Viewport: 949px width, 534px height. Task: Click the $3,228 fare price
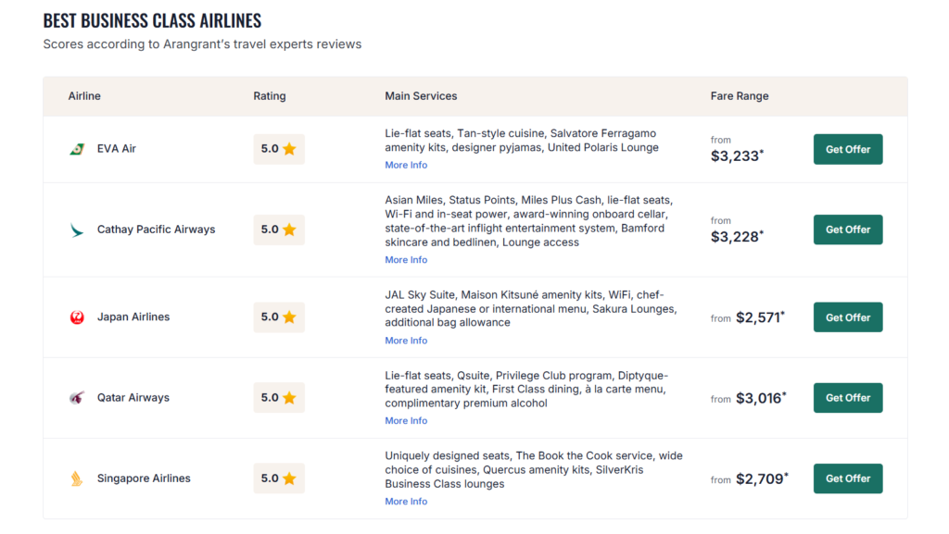click(737, 237)
